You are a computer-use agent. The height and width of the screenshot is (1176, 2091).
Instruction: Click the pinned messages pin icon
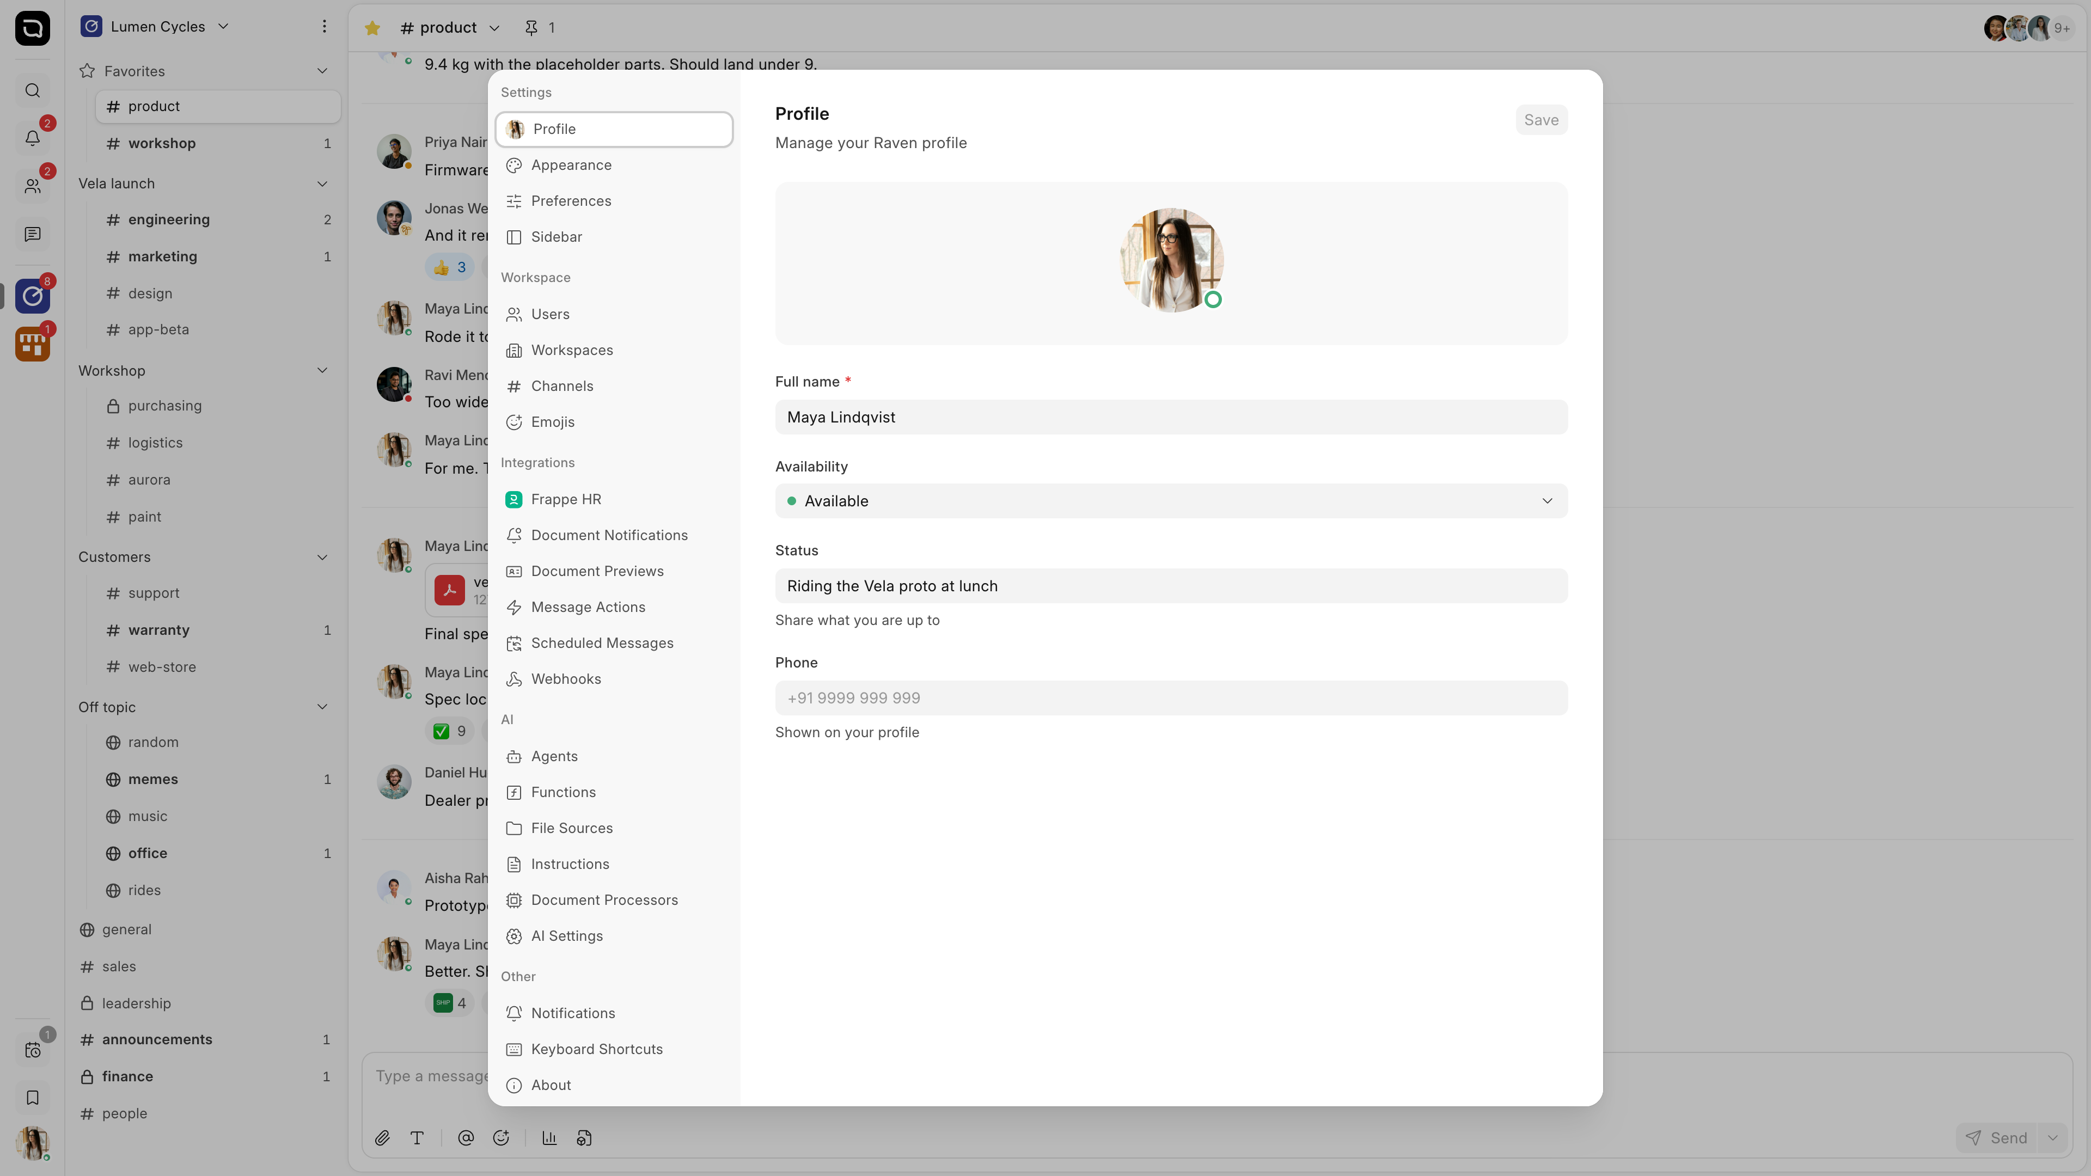point(531,28)
